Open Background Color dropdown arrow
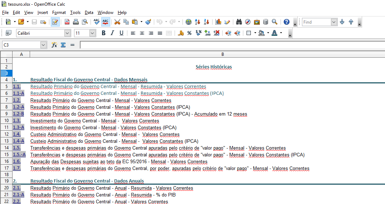 coord(268,33)
